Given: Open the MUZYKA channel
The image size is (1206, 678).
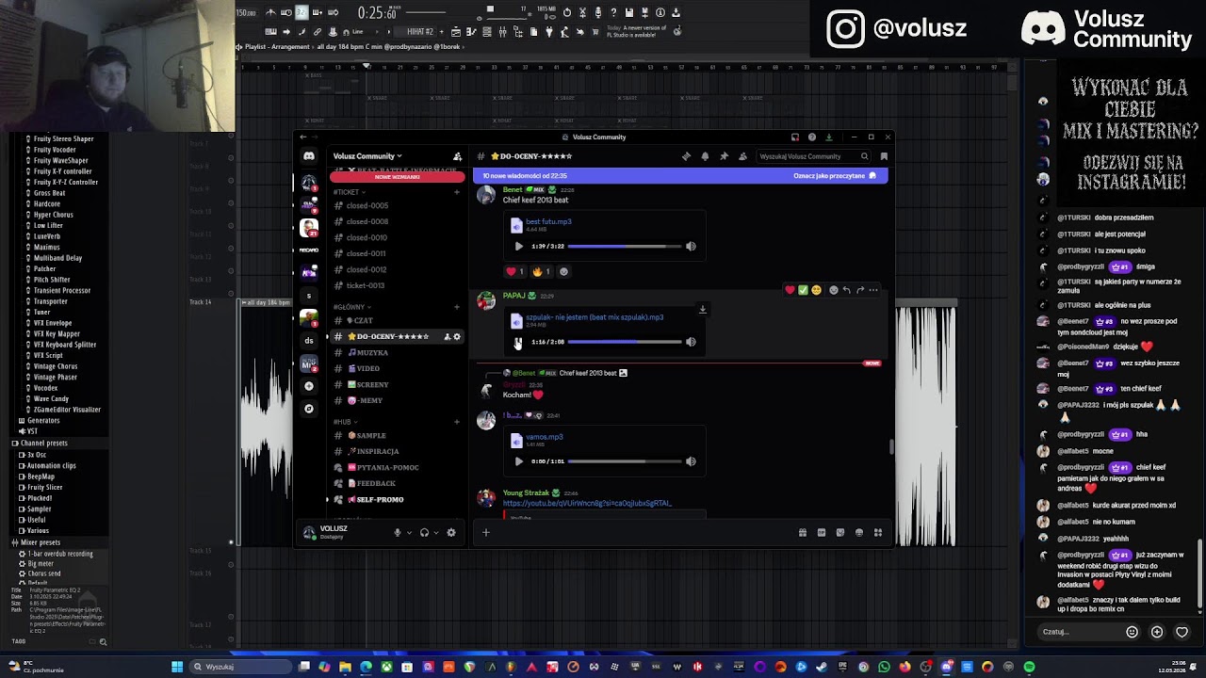Looking at the screenshot, I should pos(396,352).
